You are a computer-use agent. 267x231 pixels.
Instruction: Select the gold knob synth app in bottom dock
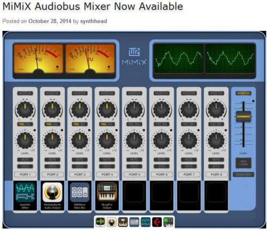click(x=112, y=222)
